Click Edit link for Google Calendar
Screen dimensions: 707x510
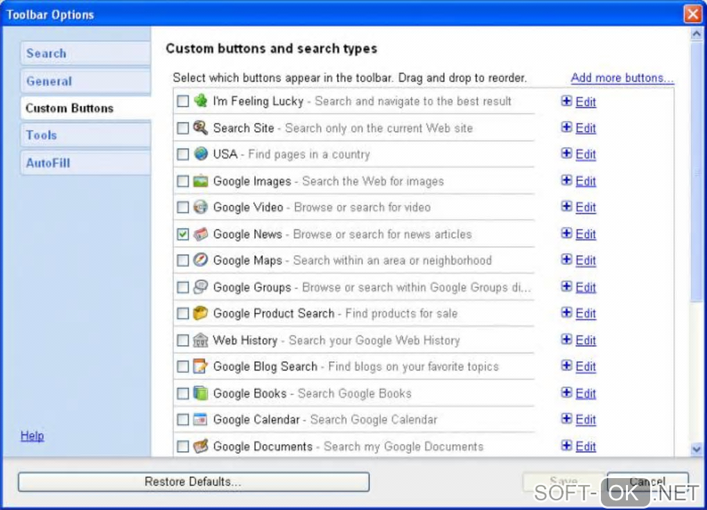point(586,420)
